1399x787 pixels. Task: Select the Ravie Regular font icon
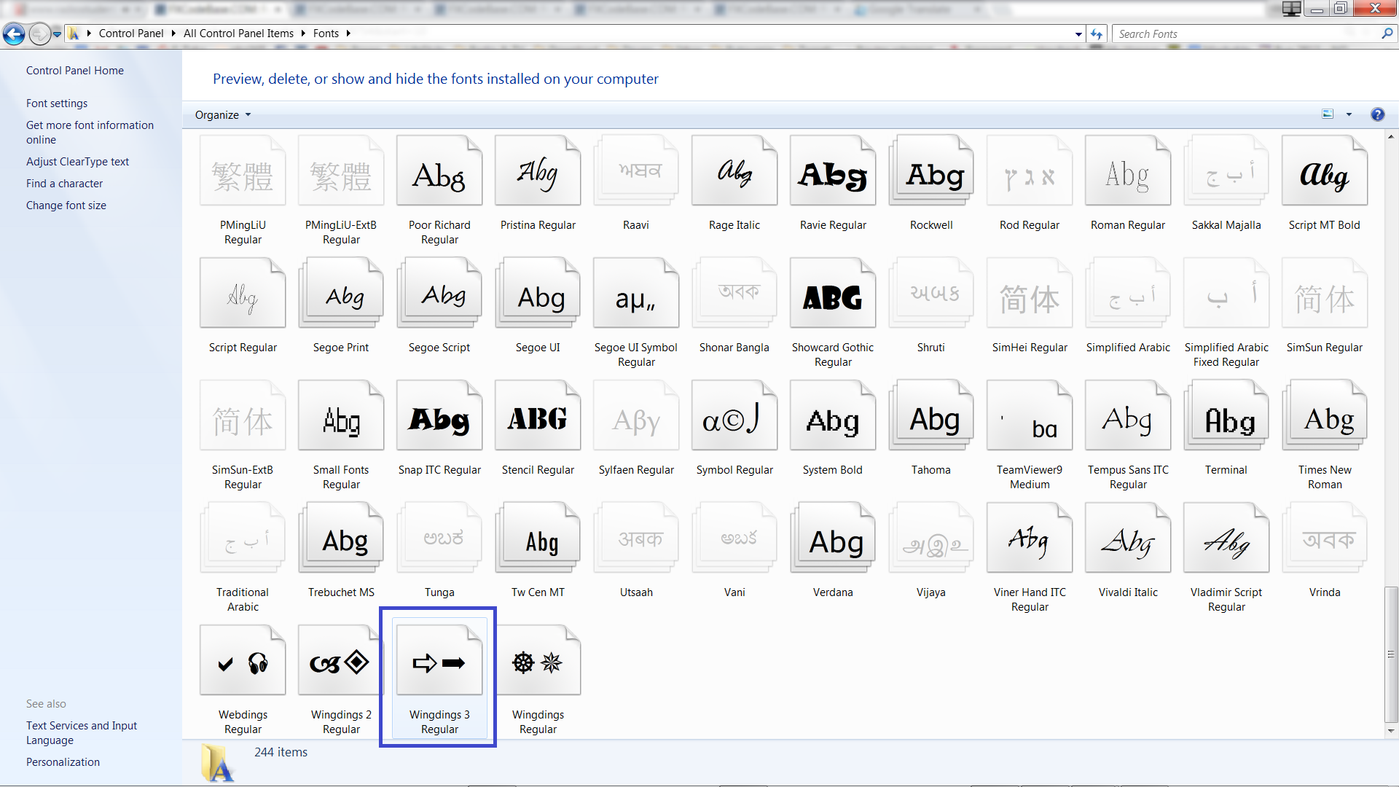click(833, 170)
